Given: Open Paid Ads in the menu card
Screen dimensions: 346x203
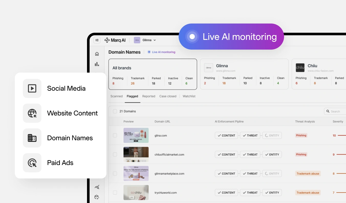Looking at the screenshot, I should click(61, 163).
